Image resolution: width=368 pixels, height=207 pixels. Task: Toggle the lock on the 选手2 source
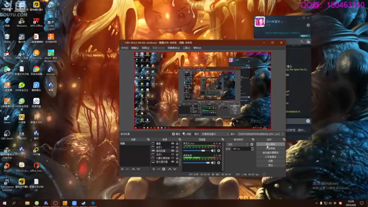[x=177, y=155]
